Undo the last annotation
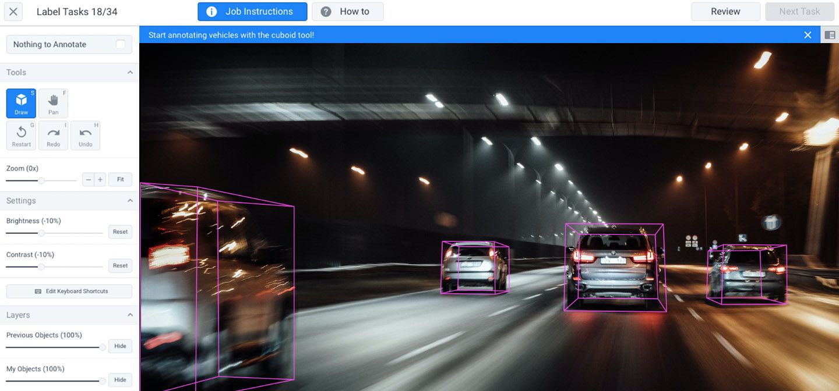 (x=85, y=135)
